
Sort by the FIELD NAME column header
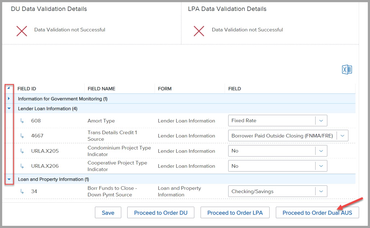point(102,89)
